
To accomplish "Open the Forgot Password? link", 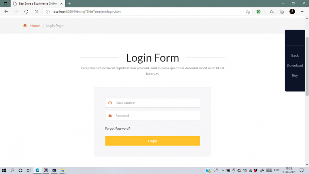I will (x=117, y=128).
